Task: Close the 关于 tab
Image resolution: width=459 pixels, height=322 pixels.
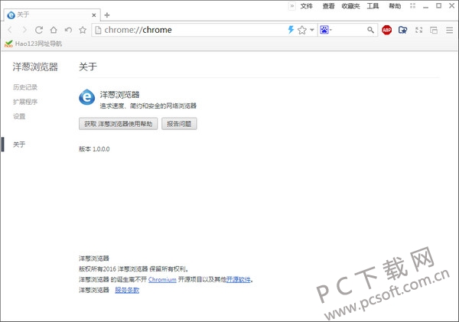Action: [94, 15]
